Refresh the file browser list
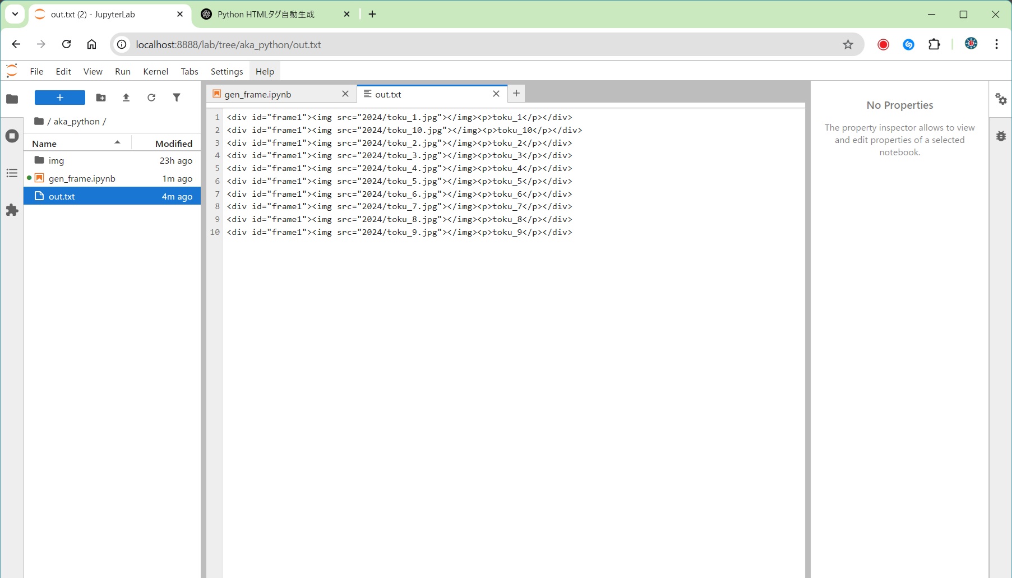Screen dimensions: 1012x578 tap(151, 98)
